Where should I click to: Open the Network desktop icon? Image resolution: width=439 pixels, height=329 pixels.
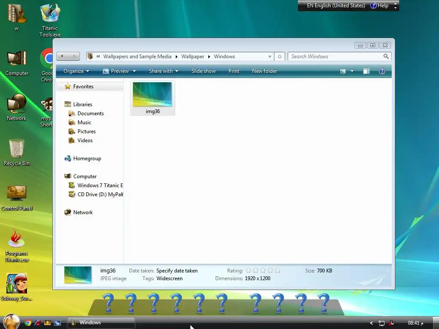tap(17, 108)
